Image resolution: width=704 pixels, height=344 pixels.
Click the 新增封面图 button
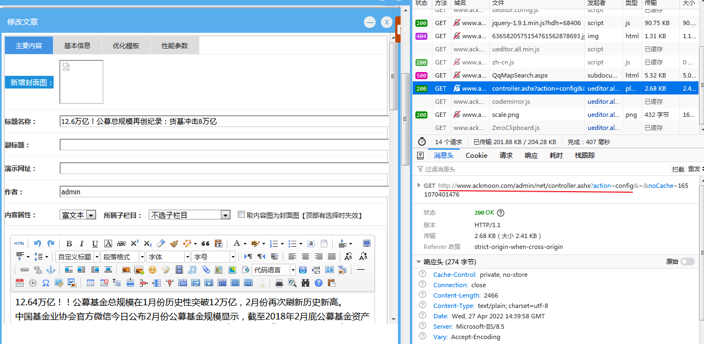pos(29,82)
